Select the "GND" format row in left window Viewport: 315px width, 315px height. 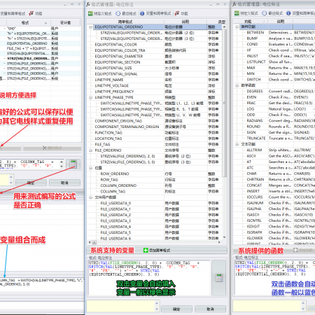coord(40,29)
